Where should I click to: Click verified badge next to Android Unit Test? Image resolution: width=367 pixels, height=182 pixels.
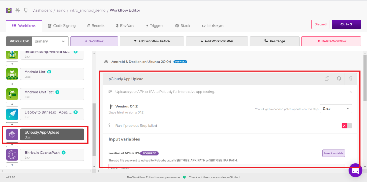(x=57, y=92)
